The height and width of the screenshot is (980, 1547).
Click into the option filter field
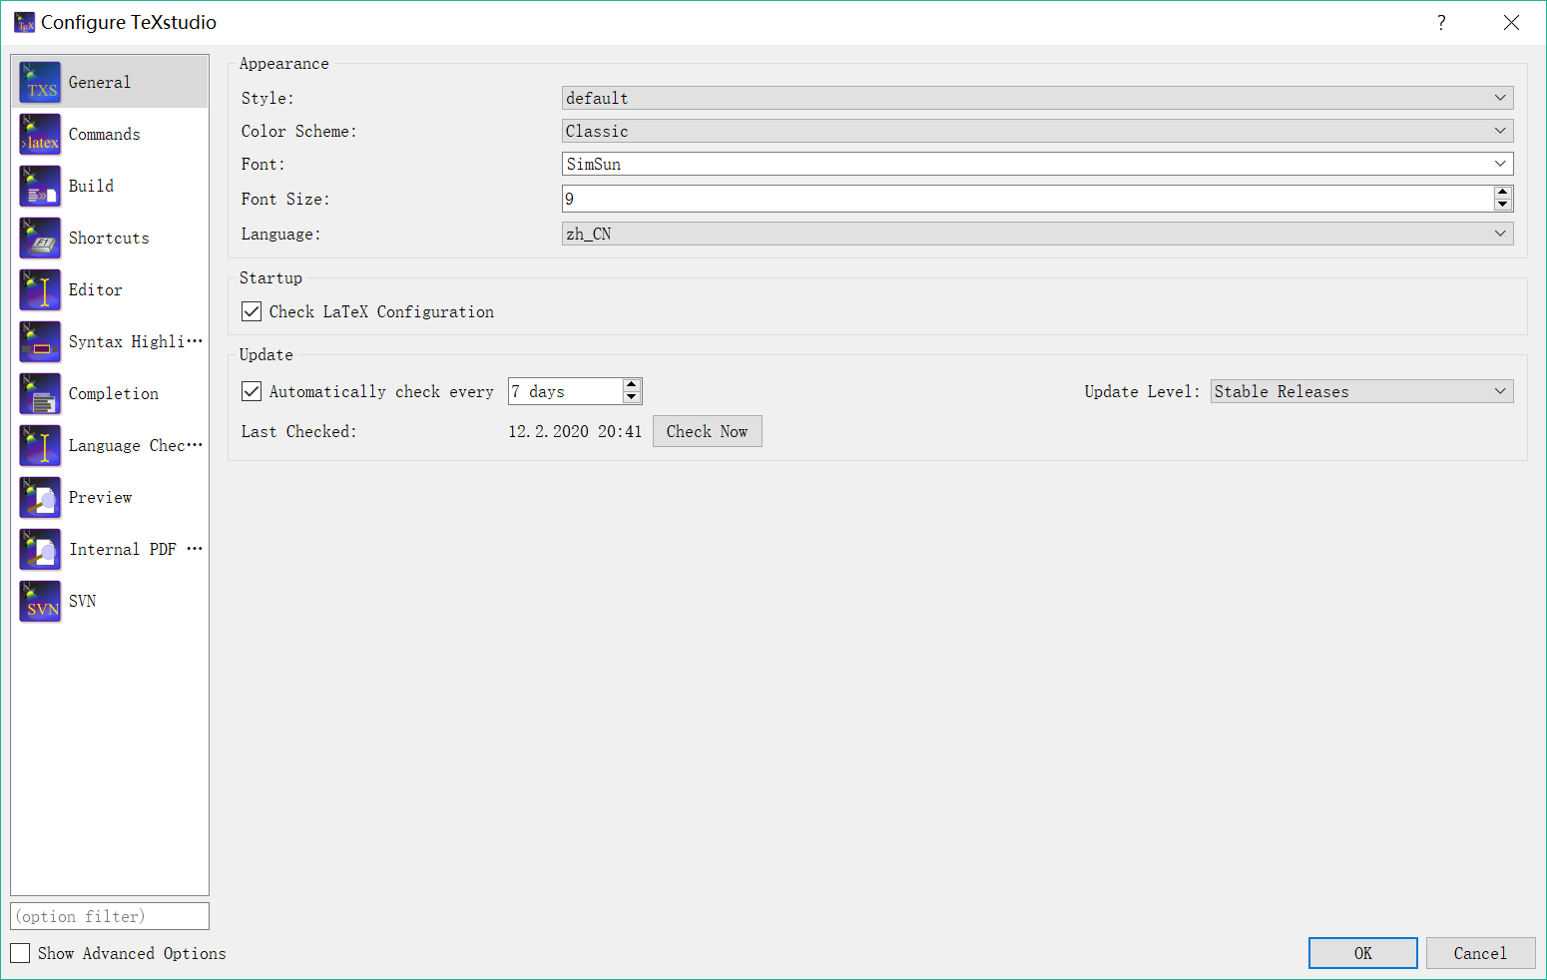(x=110, y=916)
